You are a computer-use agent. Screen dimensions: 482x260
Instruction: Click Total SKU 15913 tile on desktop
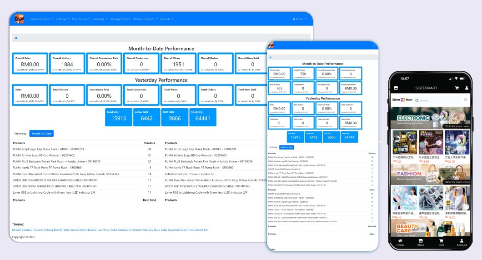pos(119,117)
